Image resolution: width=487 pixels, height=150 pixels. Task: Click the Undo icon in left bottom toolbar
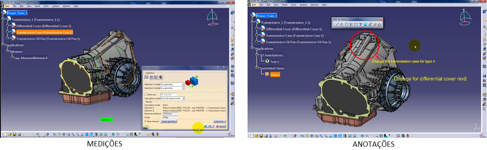[37, 134]
